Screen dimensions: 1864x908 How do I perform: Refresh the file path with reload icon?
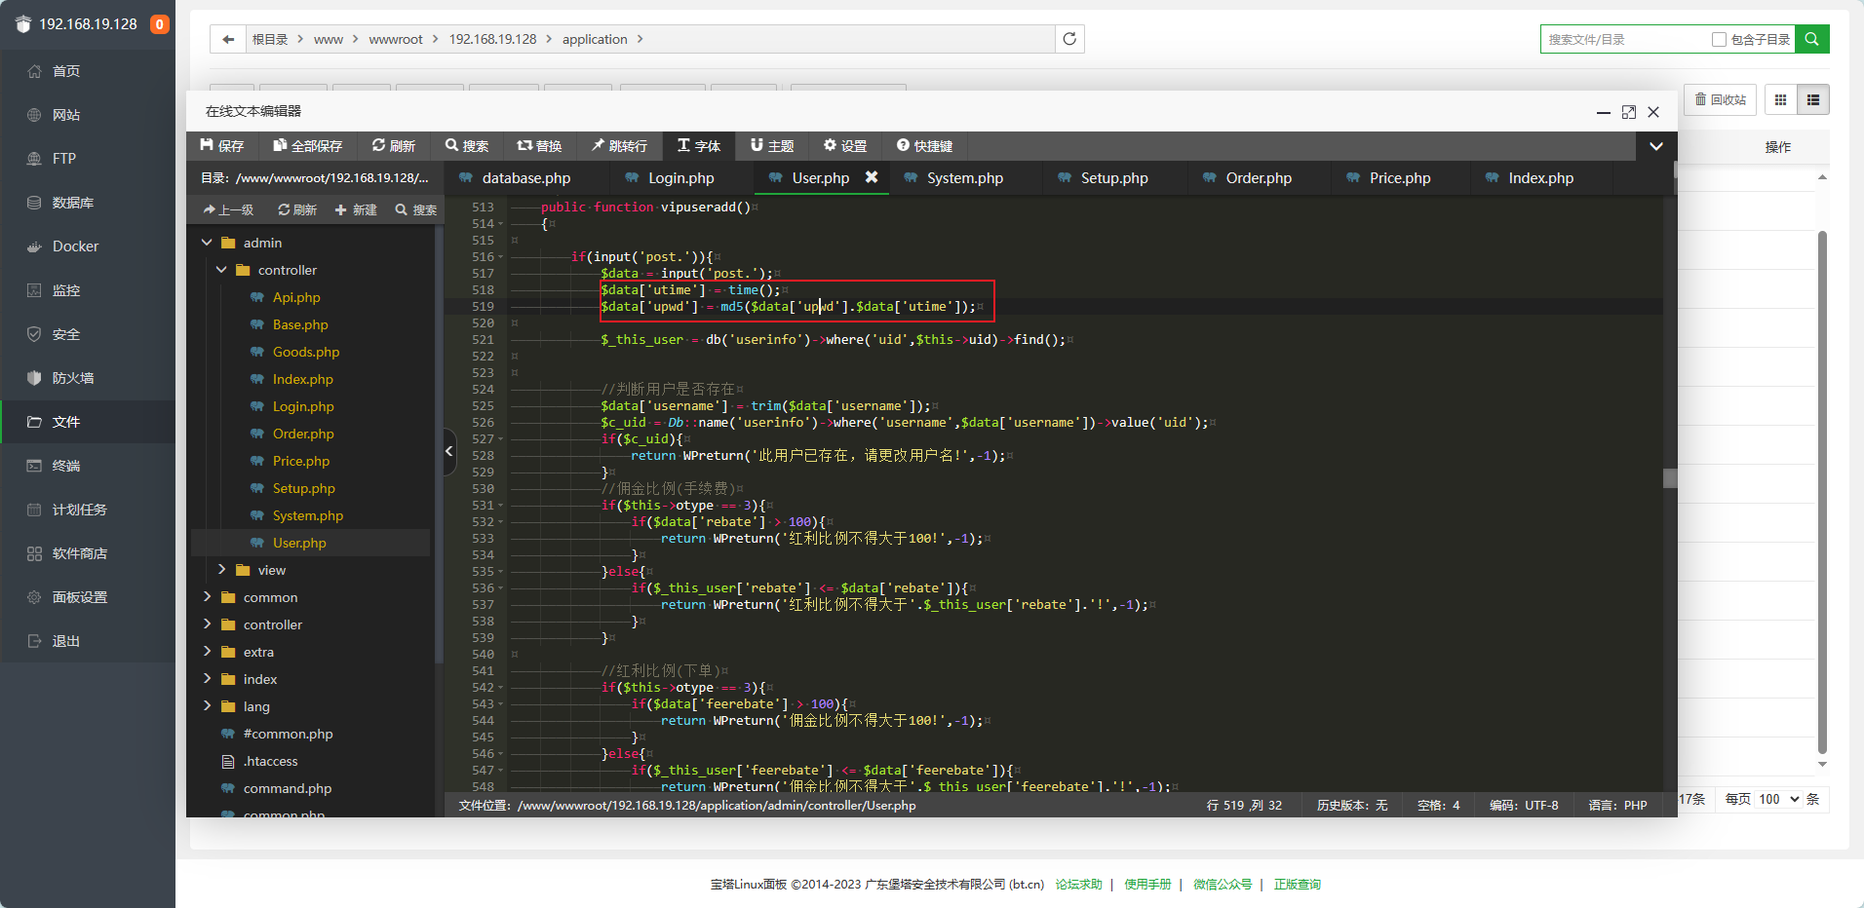pos(1069,39)
